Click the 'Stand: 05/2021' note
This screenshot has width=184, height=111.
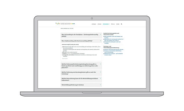tap(65, 58)
